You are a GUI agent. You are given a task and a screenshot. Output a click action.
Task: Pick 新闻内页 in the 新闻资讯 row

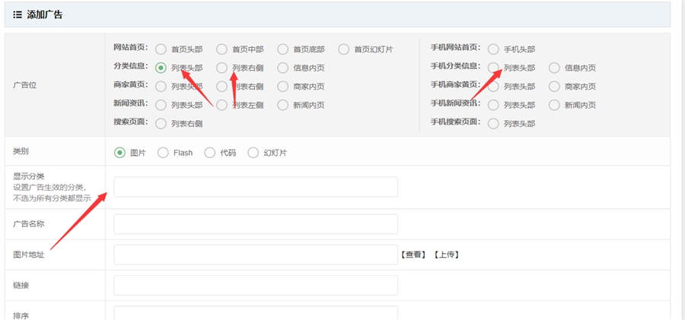283,105
